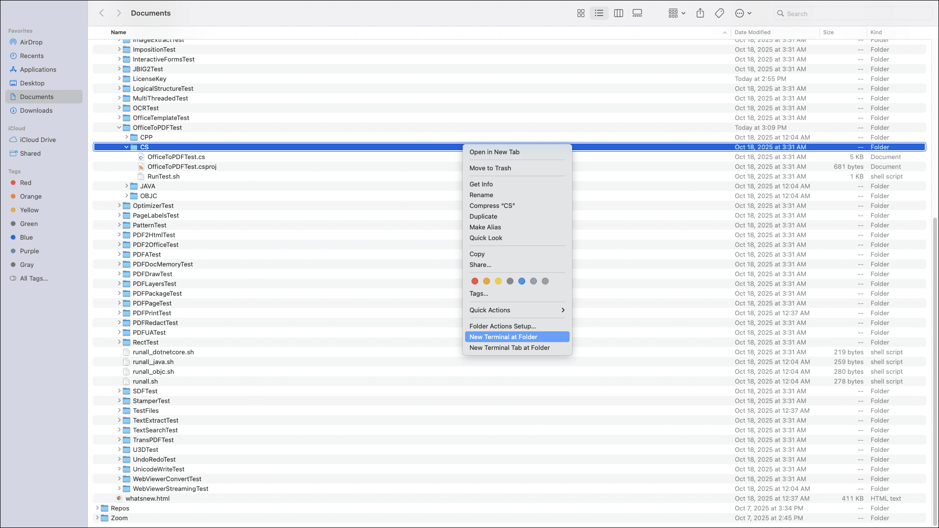939x528 pixels.
Task: Collapse the OfficeToPDFTest folder
Action: click(x=119, y=127)
